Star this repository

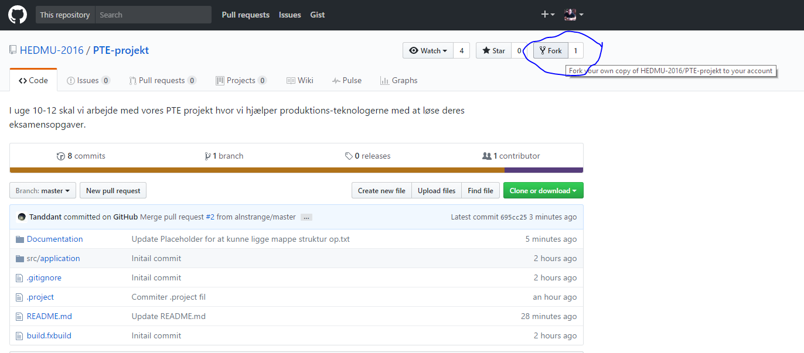point(493,51)
